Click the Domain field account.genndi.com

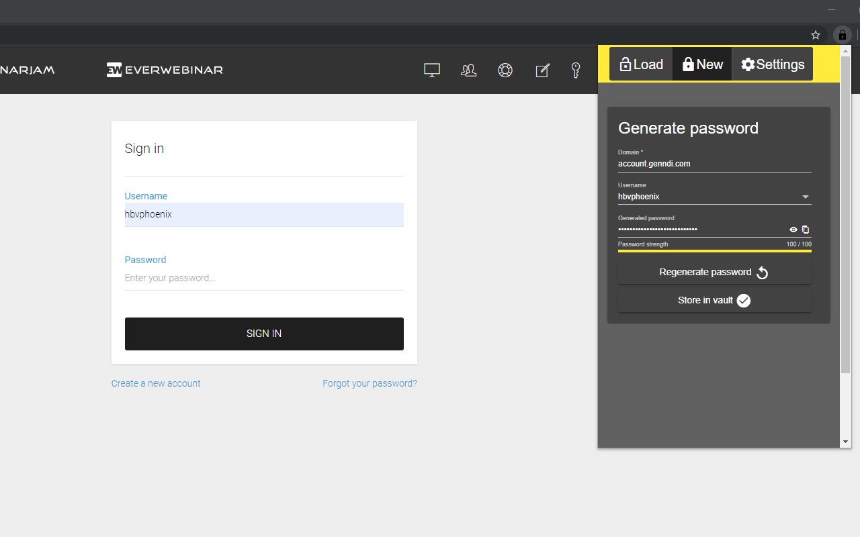point(715,164)
